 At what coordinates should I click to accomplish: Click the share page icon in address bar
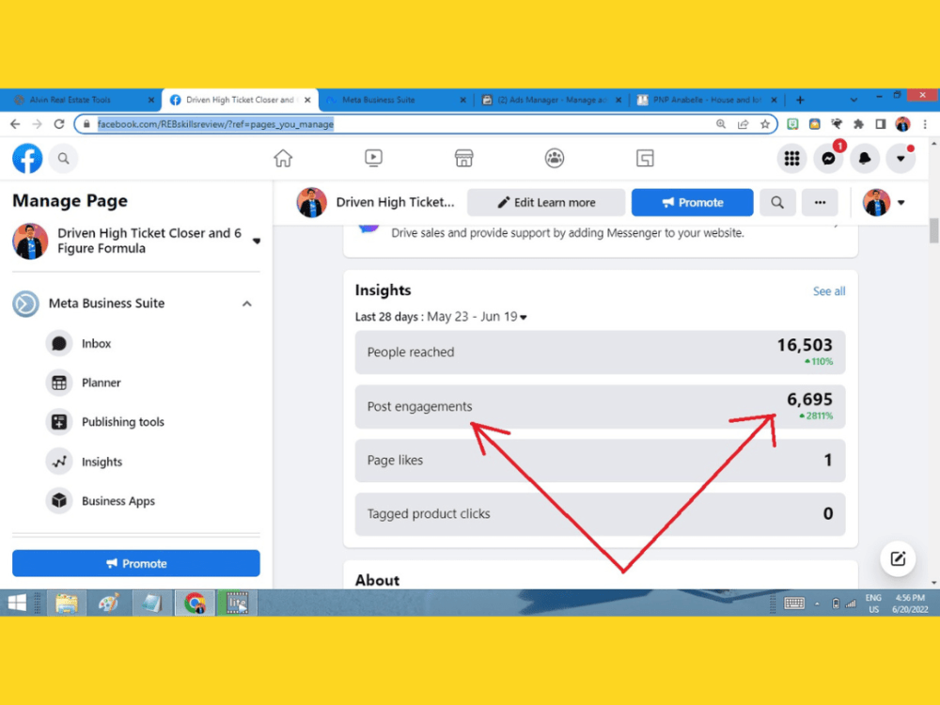click(743, 124)
